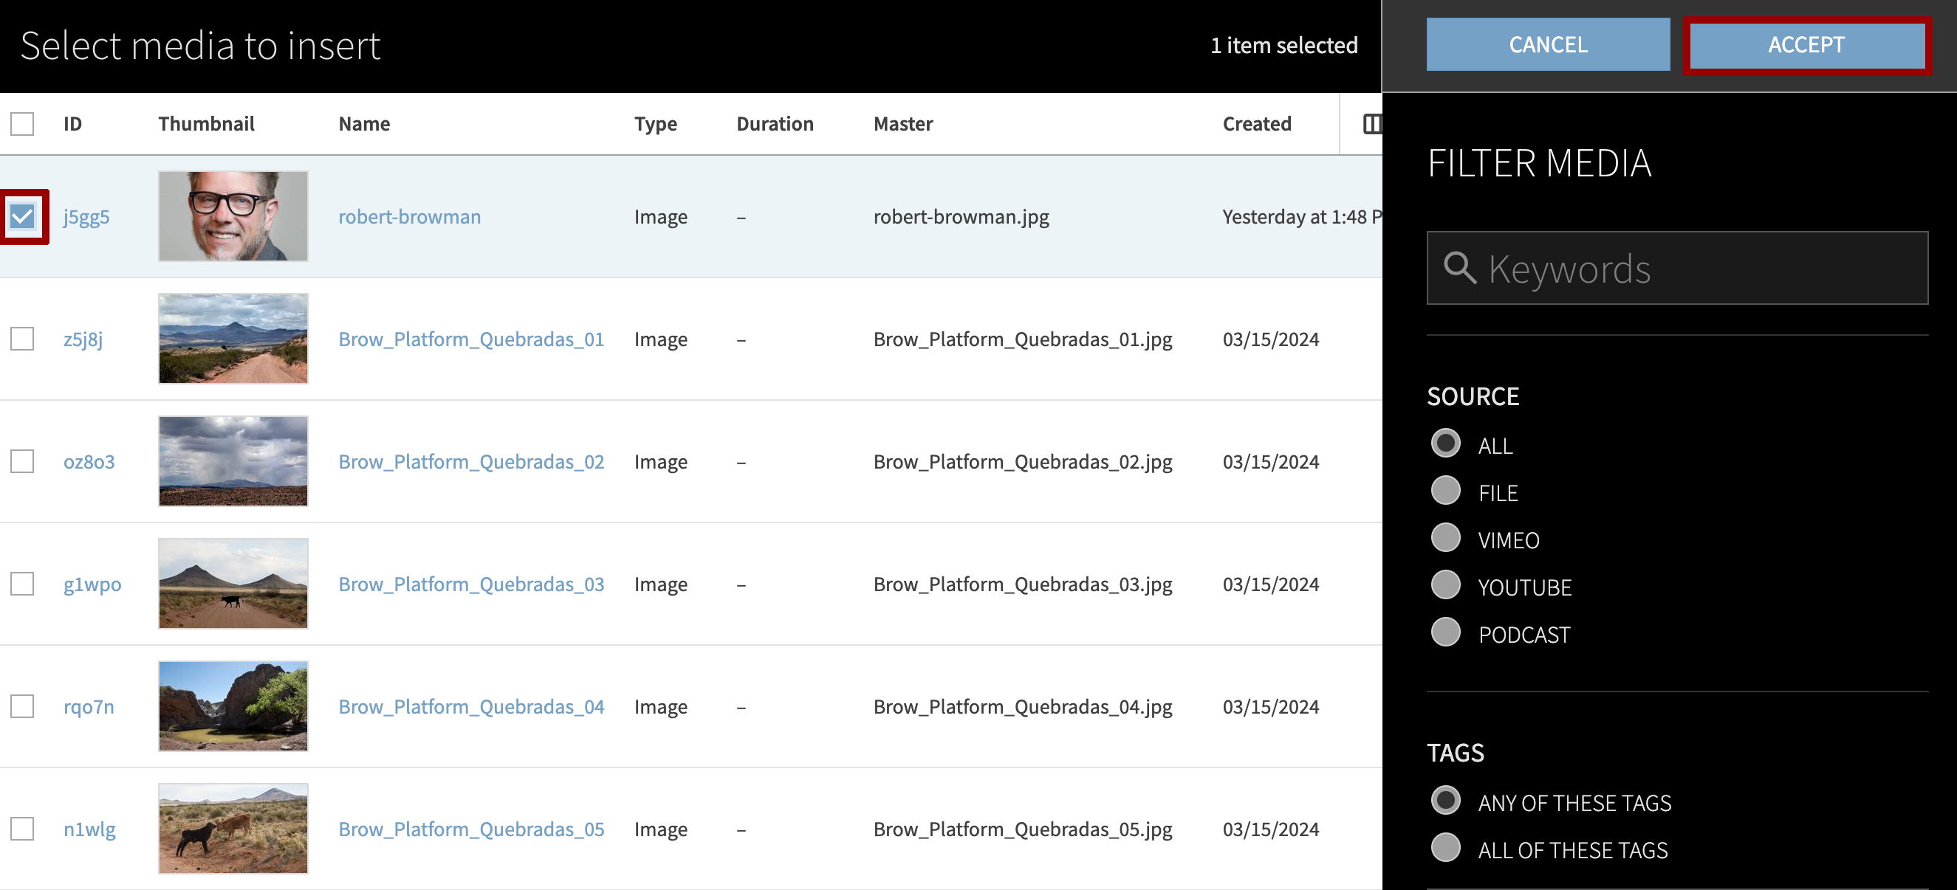Click the Quebradas_04 rock canyon thumbnail
This screenshot has height=890, width=1957.
(233, 706)
